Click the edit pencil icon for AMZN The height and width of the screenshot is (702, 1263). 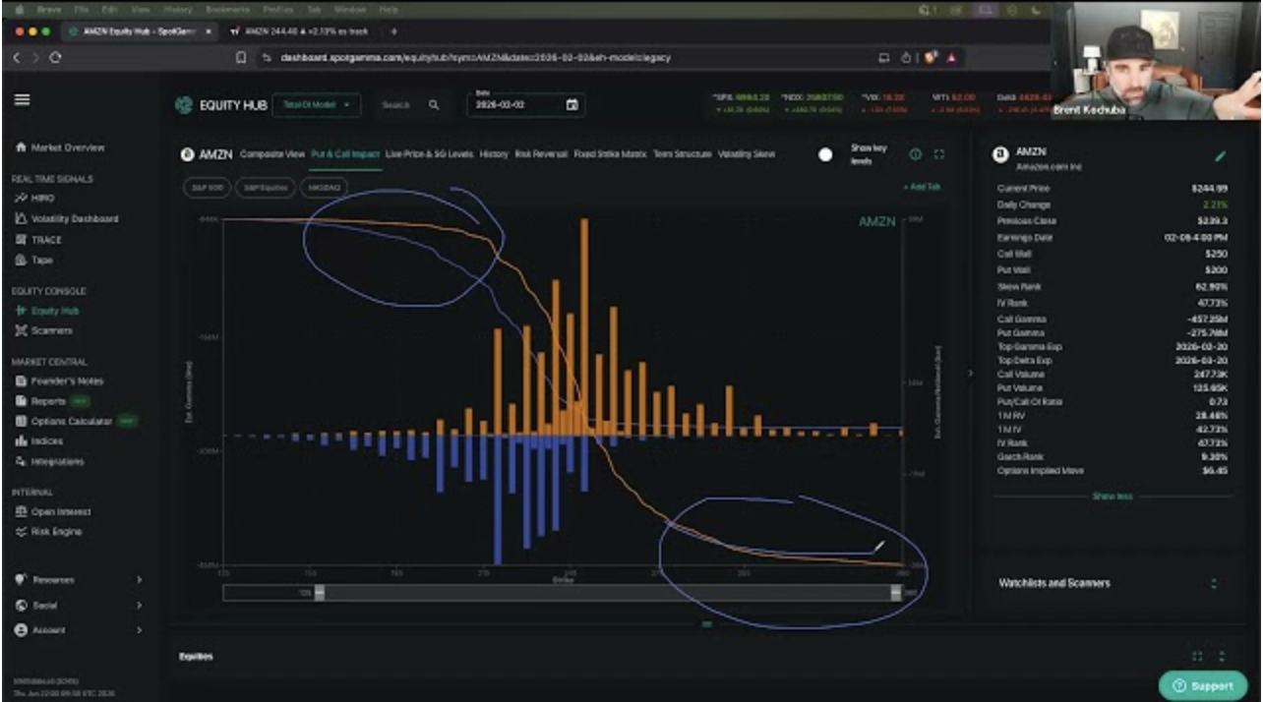1221,155
